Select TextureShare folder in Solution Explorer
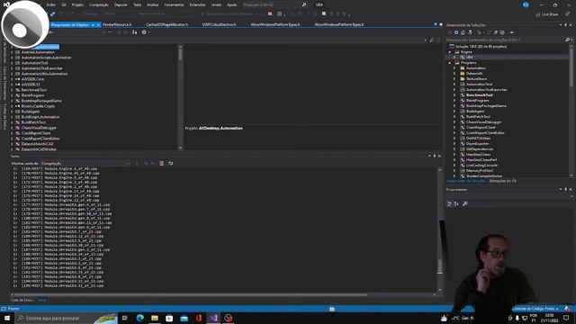Screen dimensions: 576x324 (476, 79)
